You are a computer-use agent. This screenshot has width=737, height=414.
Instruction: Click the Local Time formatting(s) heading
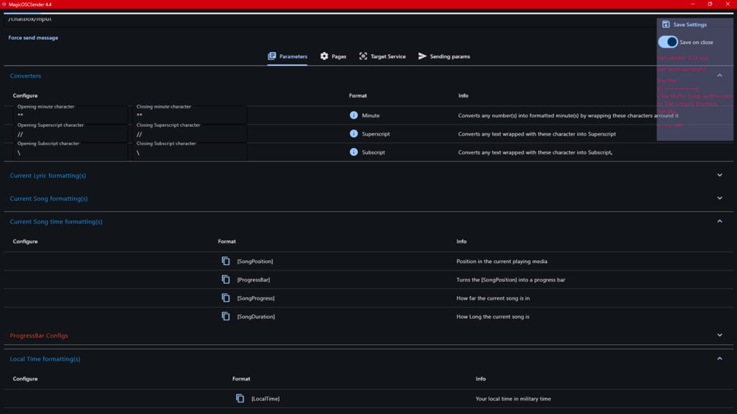point(45,359)
